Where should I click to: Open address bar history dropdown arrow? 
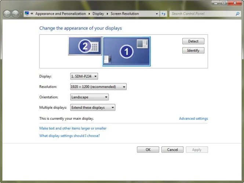(157, 14)
